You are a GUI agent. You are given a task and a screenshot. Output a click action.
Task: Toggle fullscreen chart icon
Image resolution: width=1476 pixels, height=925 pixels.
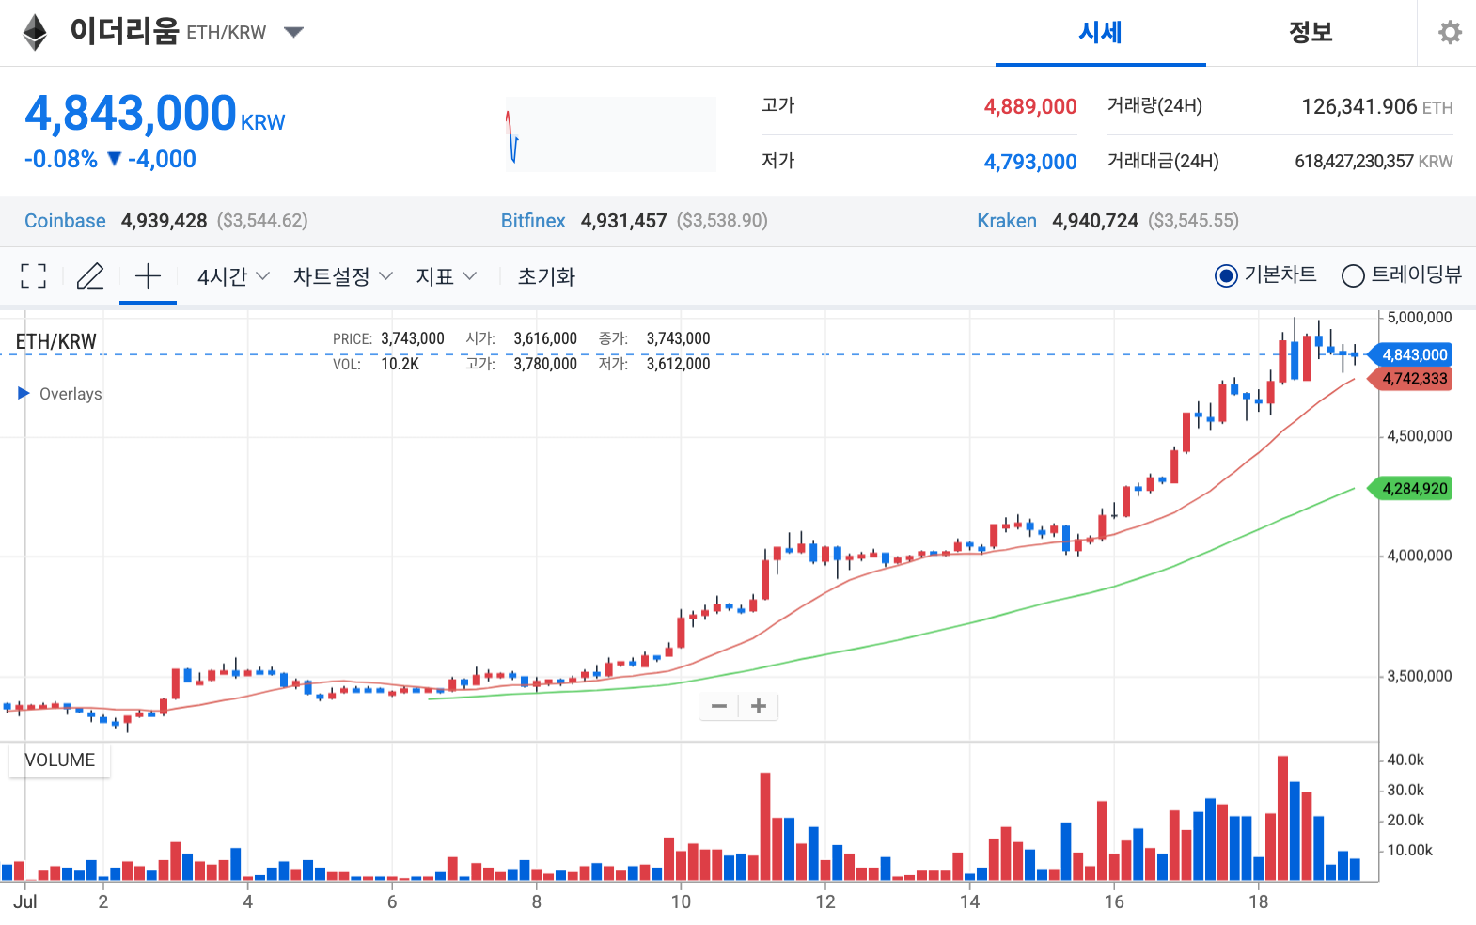(x=33, y=275)
